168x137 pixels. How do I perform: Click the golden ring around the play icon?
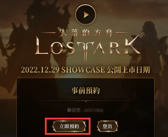click(x=85, y=15)
